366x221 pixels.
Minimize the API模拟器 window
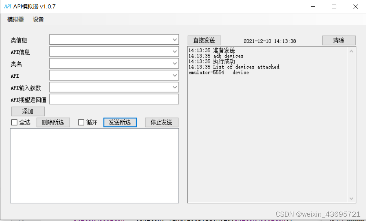[313, 7]
